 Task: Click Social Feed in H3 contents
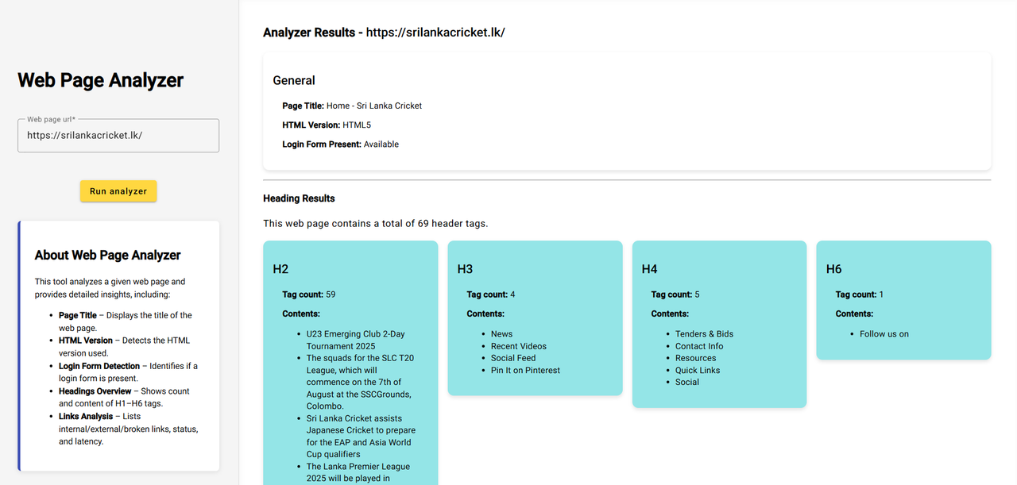pos(513,358)
